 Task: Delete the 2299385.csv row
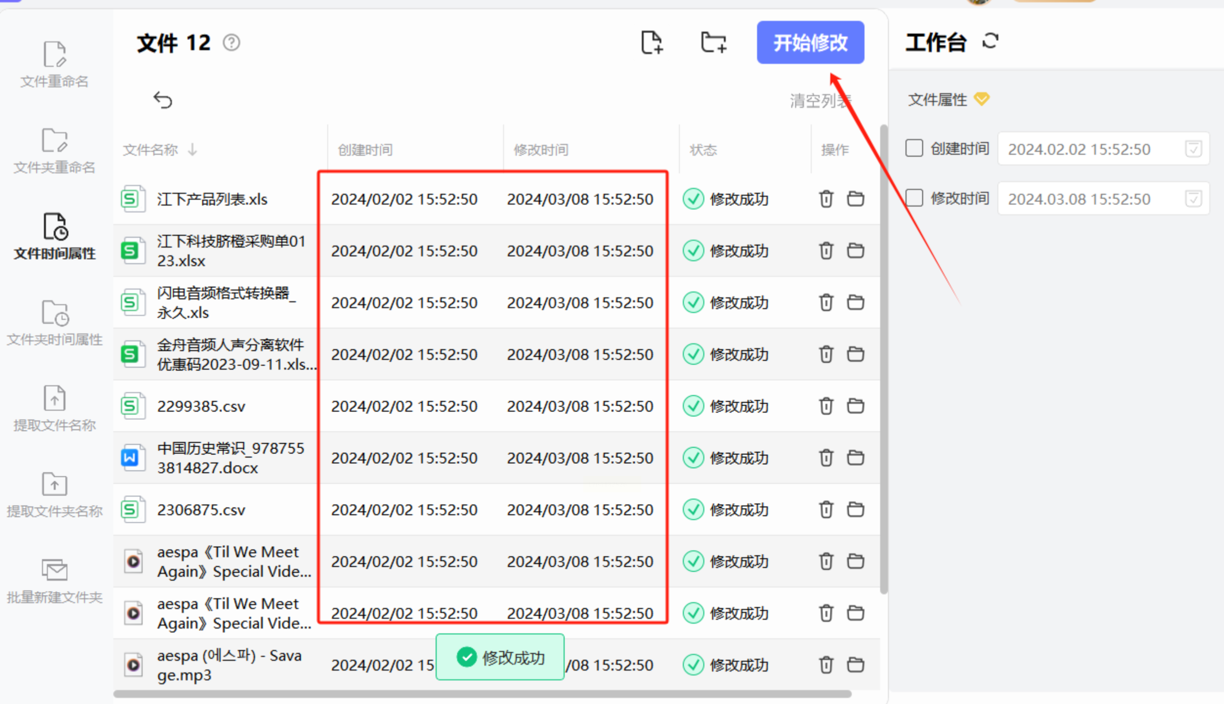pyautogui.click(x=826, y=406)
